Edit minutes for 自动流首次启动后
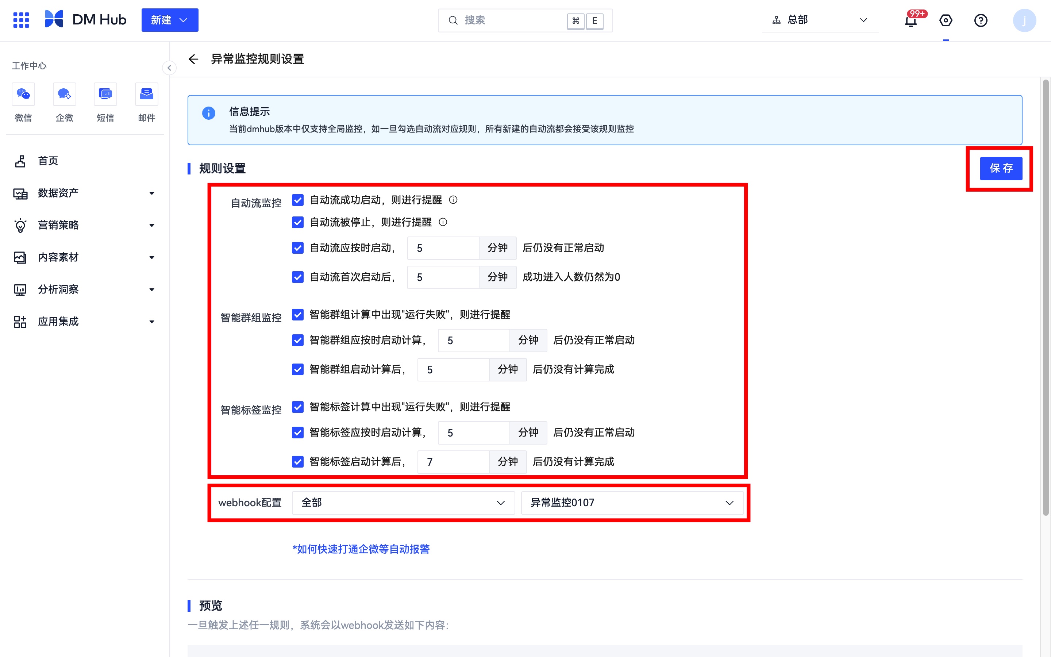The image size is (1051, 657). click(443, 277)
